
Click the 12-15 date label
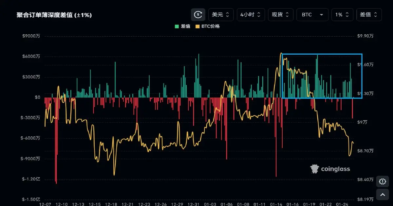[x=95, y=204]
